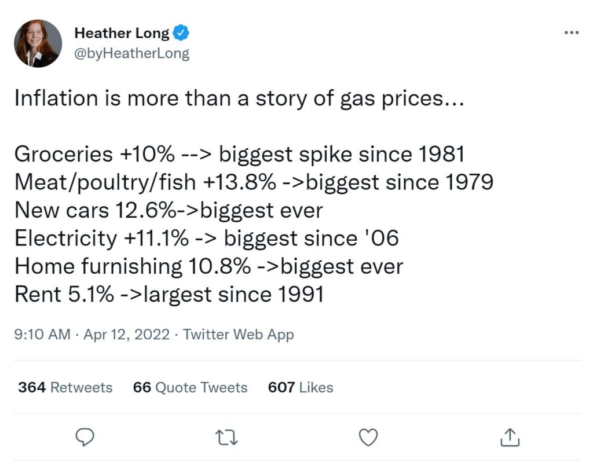Like the tweet with the heart icon
This screenshot has height=462, width=593.
point(368,437)
